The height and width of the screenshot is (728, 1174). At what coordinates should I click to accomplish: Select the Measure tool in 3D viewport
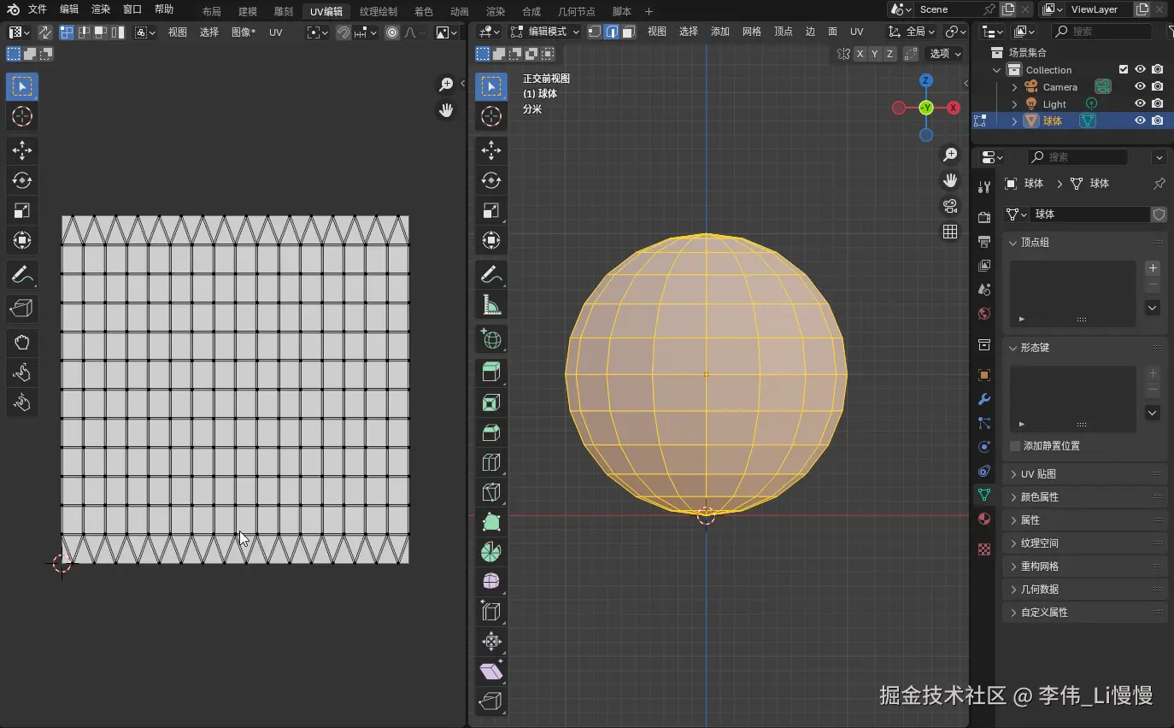tap(491, 305)
